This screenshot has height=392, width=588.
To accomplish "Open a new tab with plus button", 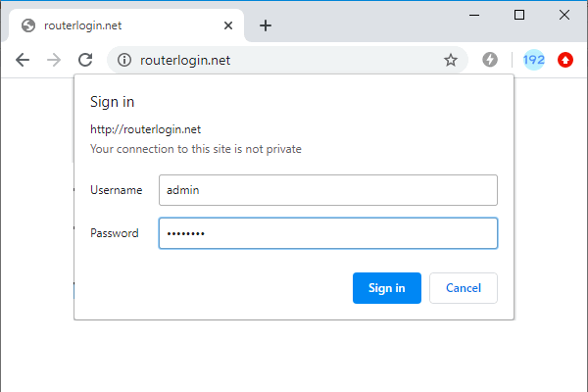I will point(266,25).
